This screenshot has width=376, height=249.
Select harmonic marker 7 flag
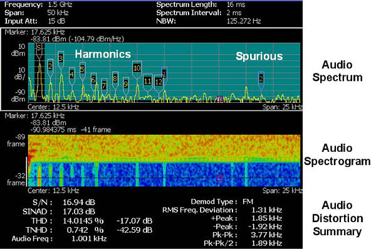pos(104,86)
